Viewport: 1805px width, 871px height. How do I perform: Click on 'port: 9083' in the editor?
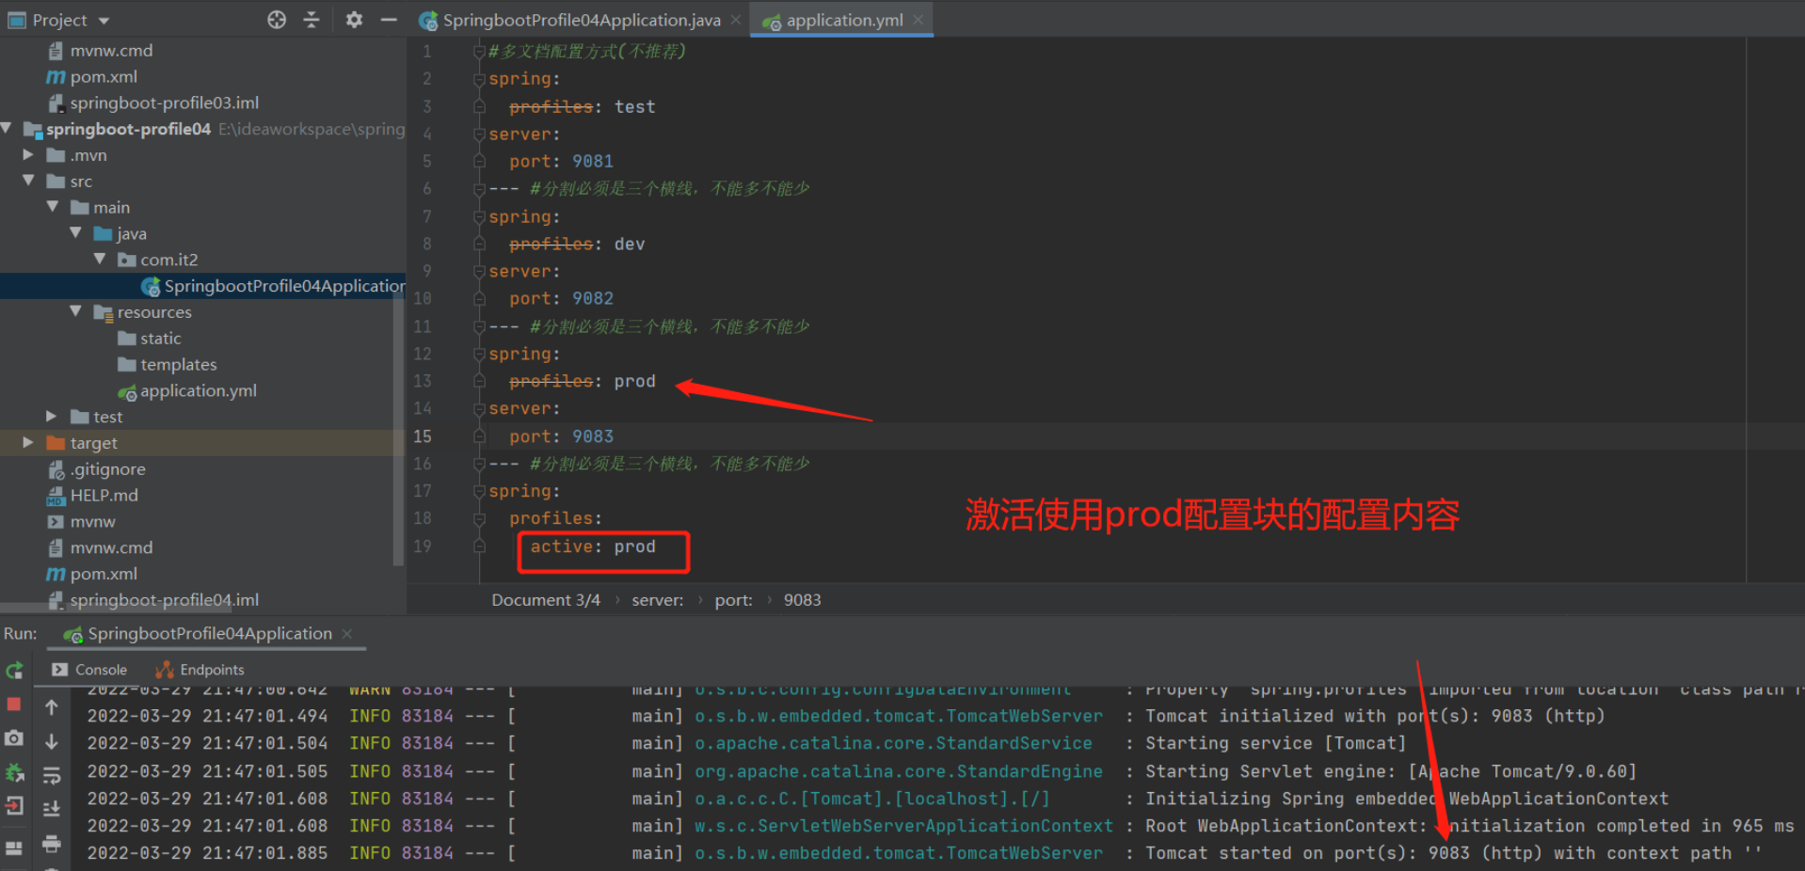click(562, 436)
